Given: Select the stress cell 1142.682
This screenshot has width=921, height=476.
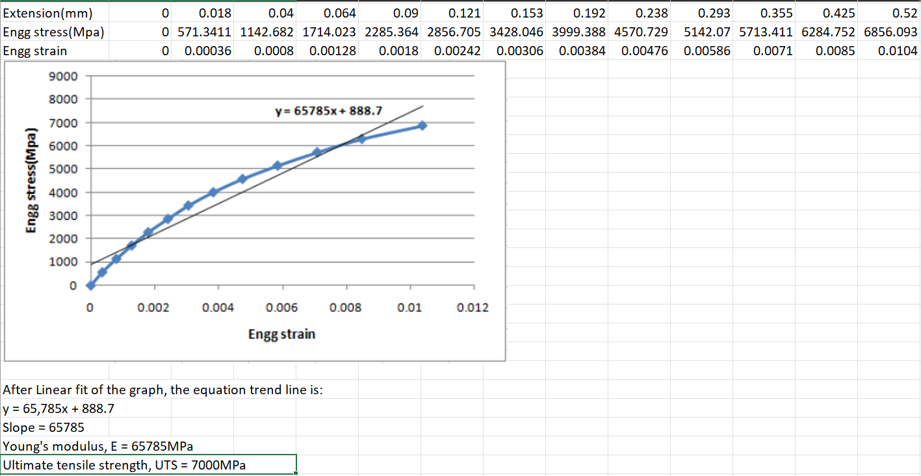Looking at the screenshot, I should pos(265,32).
